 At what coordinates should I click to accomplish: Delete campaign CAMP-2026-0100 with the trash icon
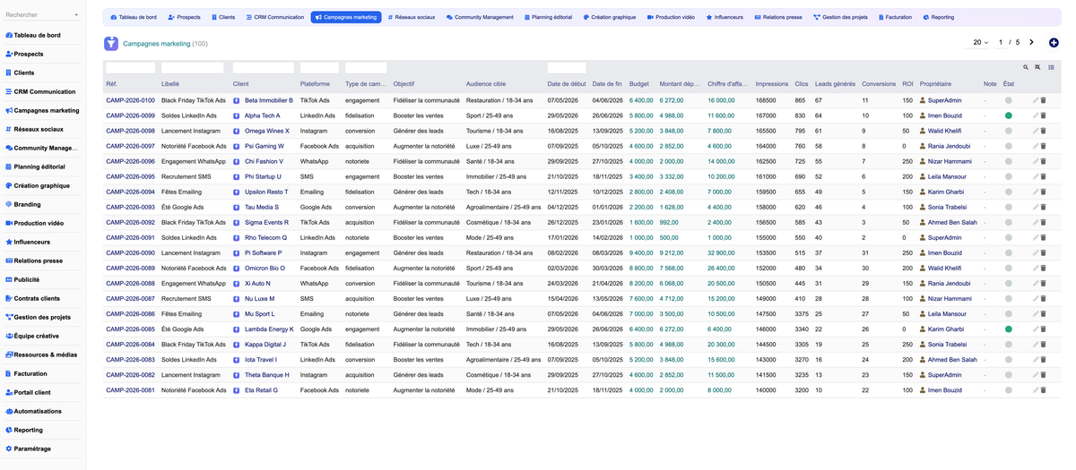click(1044, 100)
